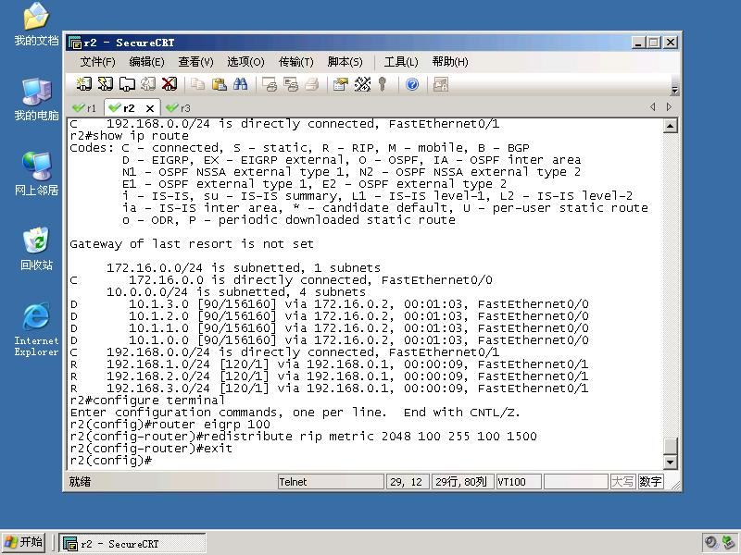
Task: Click the 10.1.3.0 EIGRP route line
Action: 329,304
